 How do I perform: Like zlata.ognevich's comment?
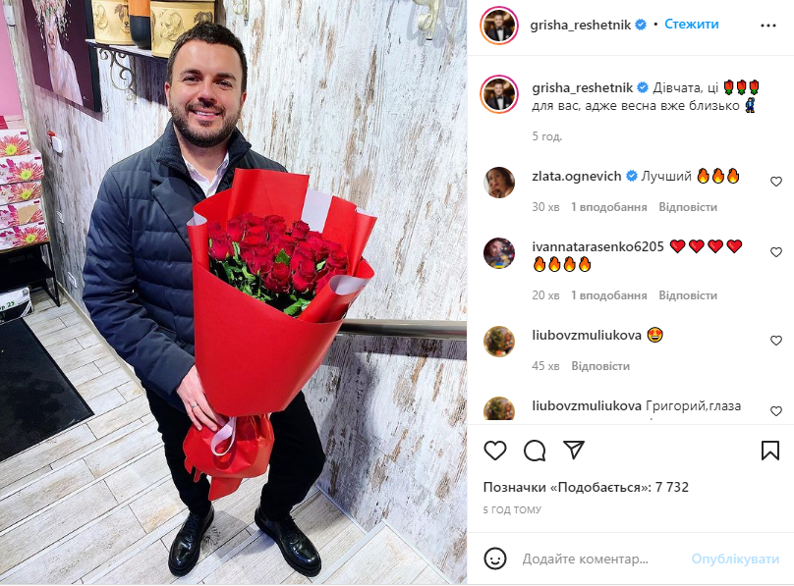pyautogui.click(x=775, y=182)
